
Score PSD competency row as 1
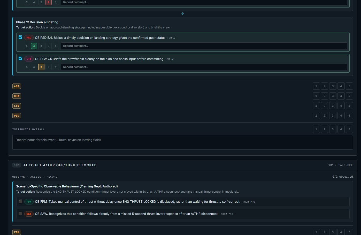tap(316, 116)
